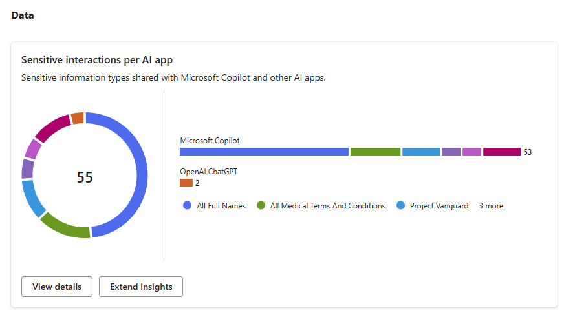Screen dimensions: 564x313
Task: Click the 55 total in donut center
Action: tap(85, 177)
